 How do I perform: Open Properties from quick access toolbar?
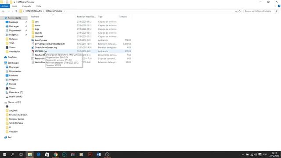(x=7, y=2)
